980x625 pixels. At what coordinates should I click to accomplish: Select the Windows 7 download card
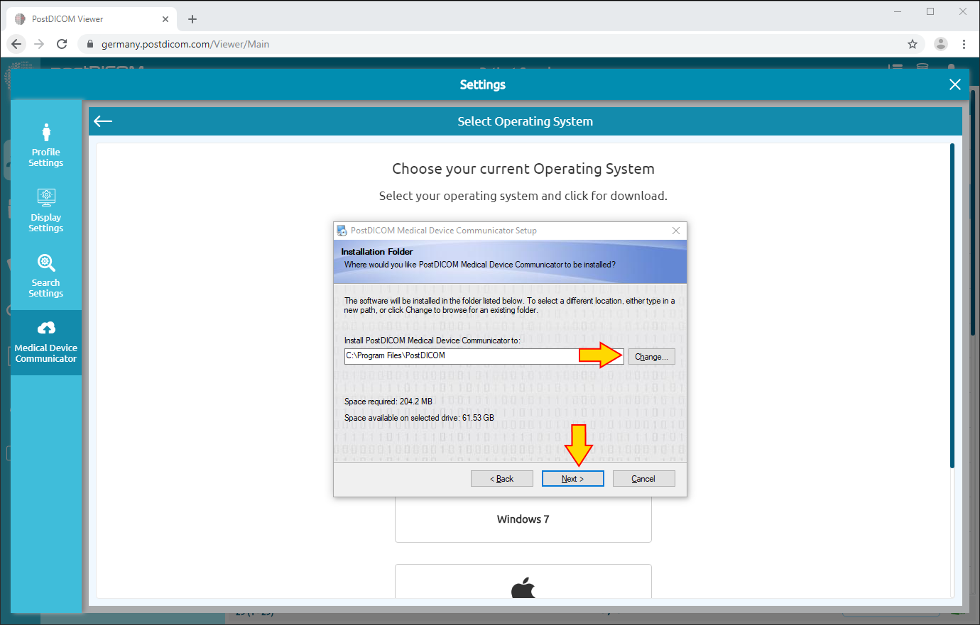point(523,519)
